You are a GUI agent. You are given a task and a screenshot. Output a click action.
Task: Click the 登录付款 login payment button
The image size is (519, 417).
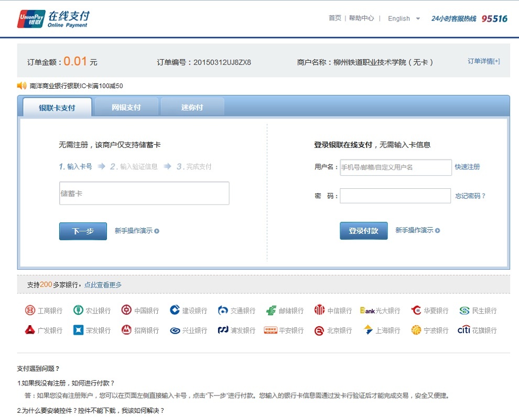[363, 231]
